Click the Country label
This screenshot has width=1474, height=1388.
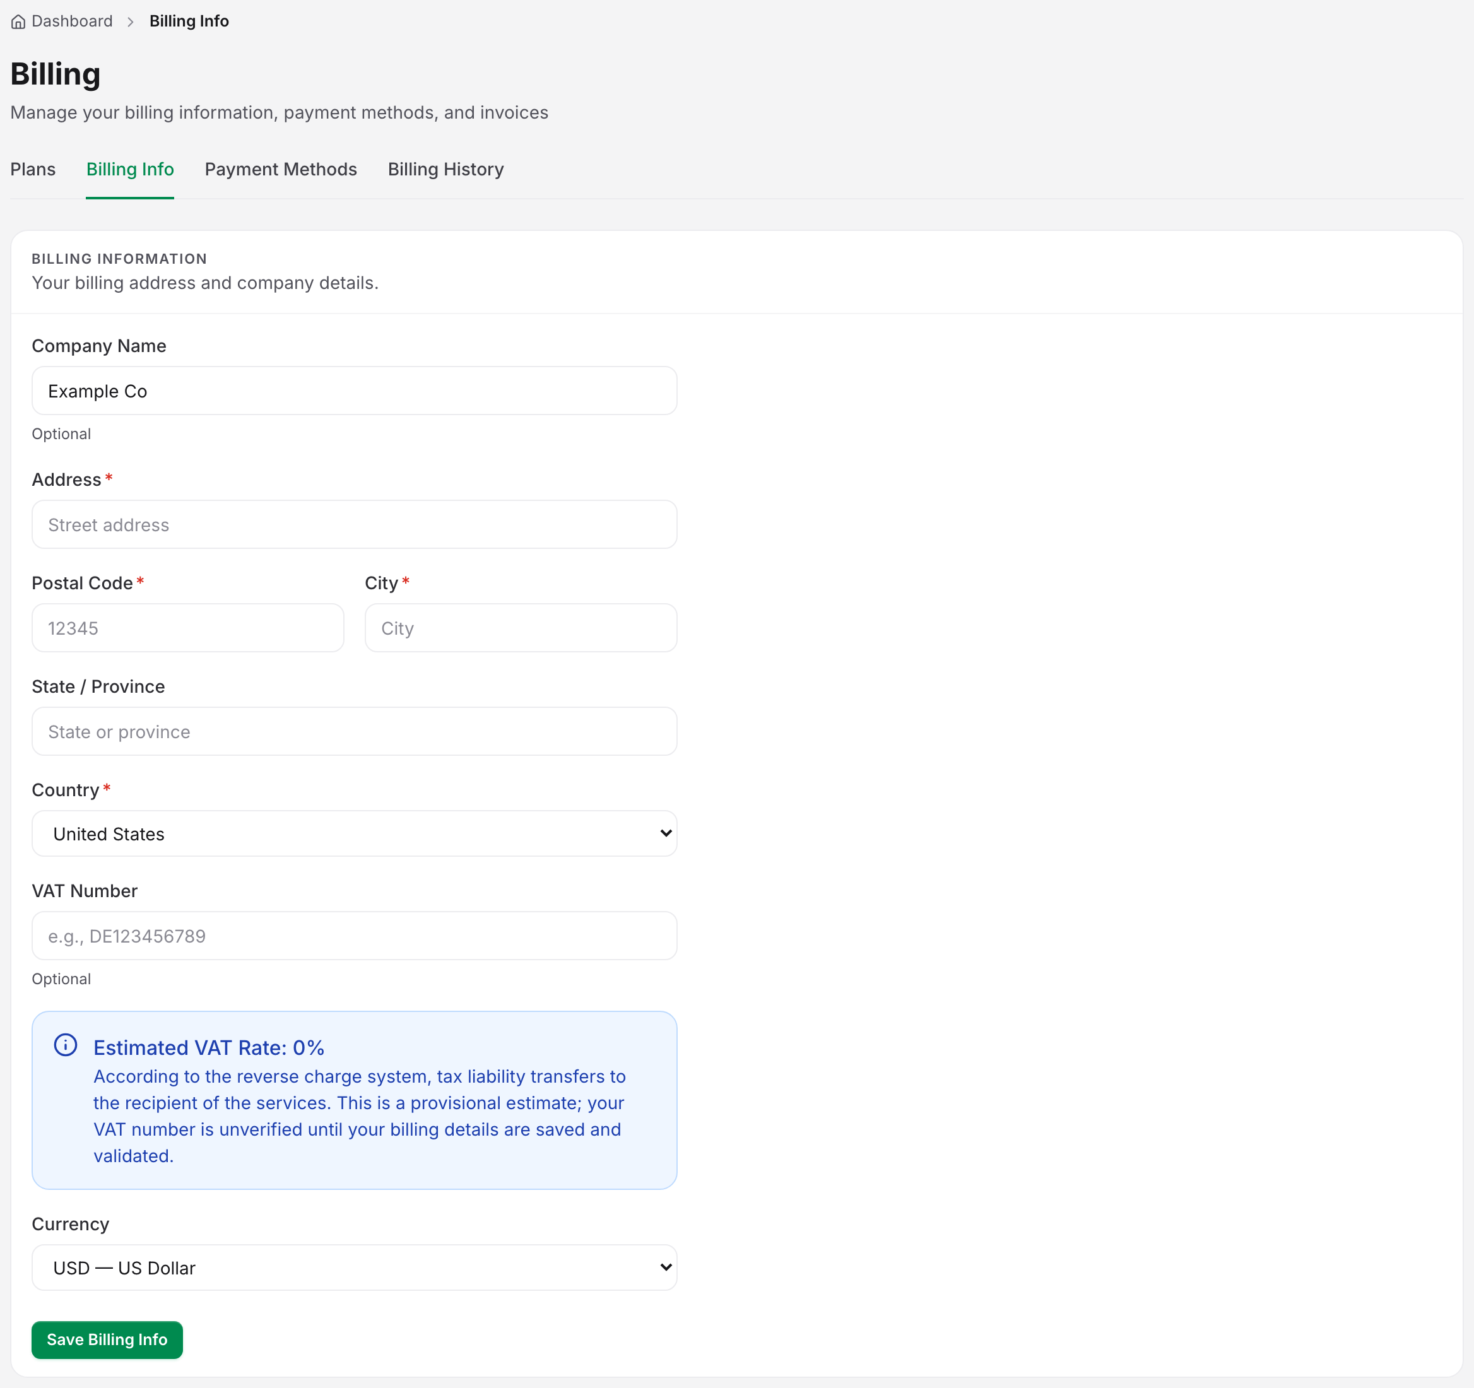pyautogui.click(x=65, y=790)
